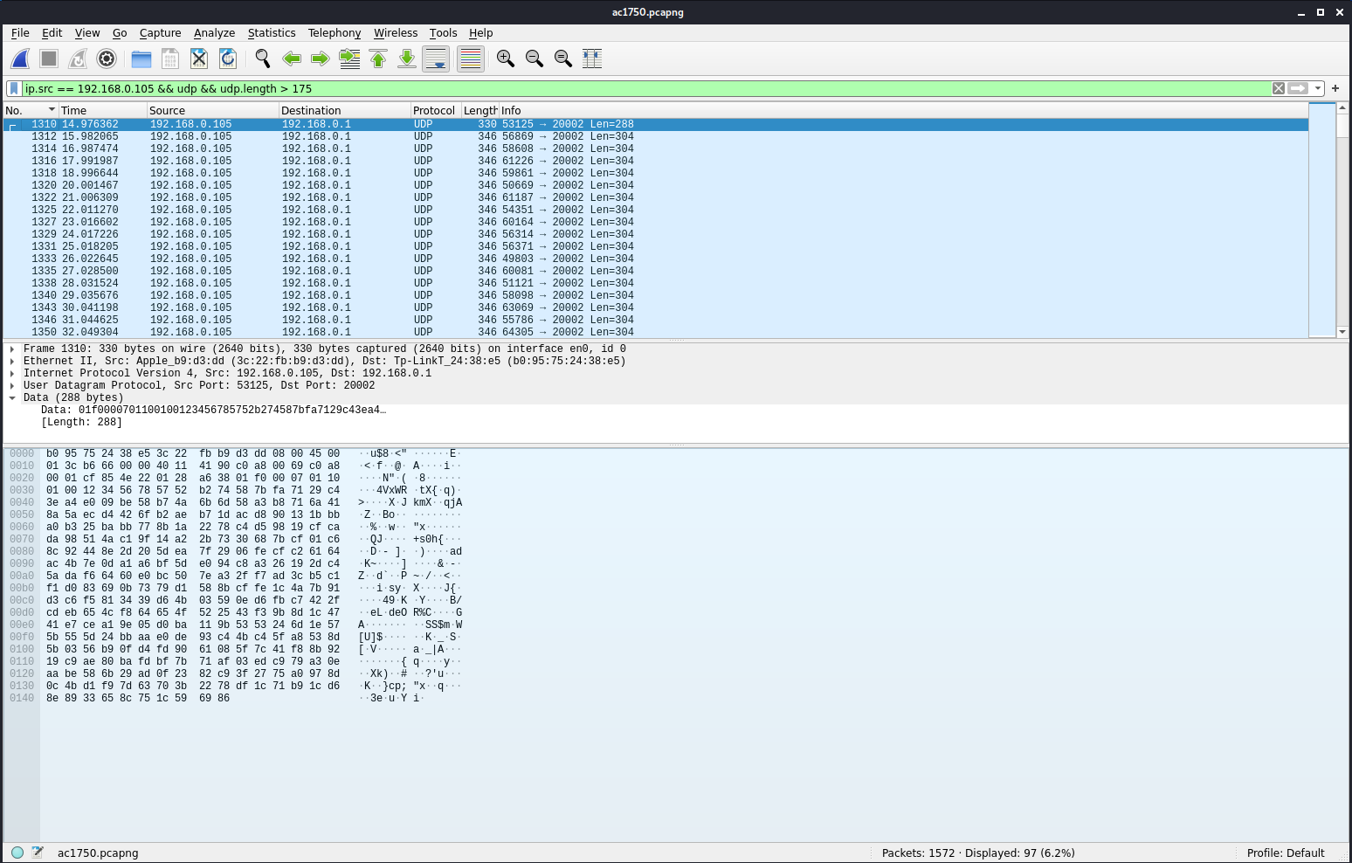Edit capture file properties icon in status bar
Screen dimensions: 1352x863
[38, 853]
